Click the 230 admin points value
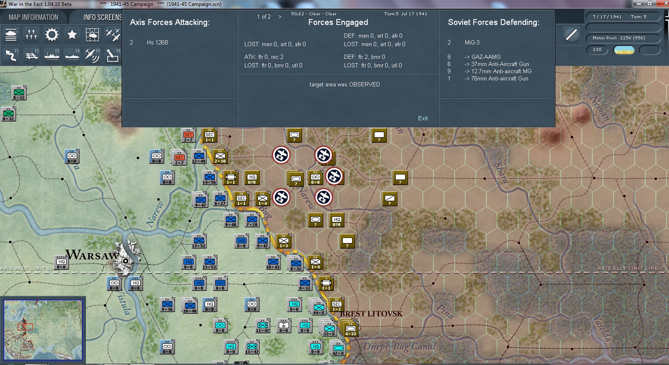The width and height of the screenshot is (669, 365). coord(597,50)
